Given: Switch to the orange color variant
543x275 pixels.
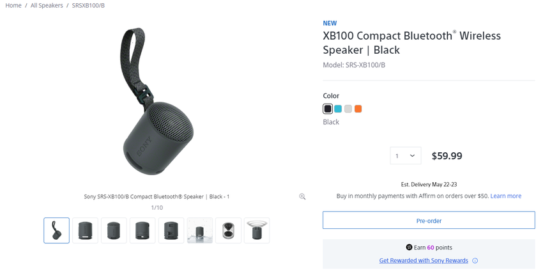Looking at the screenshot, I should (x=358, y=109).
